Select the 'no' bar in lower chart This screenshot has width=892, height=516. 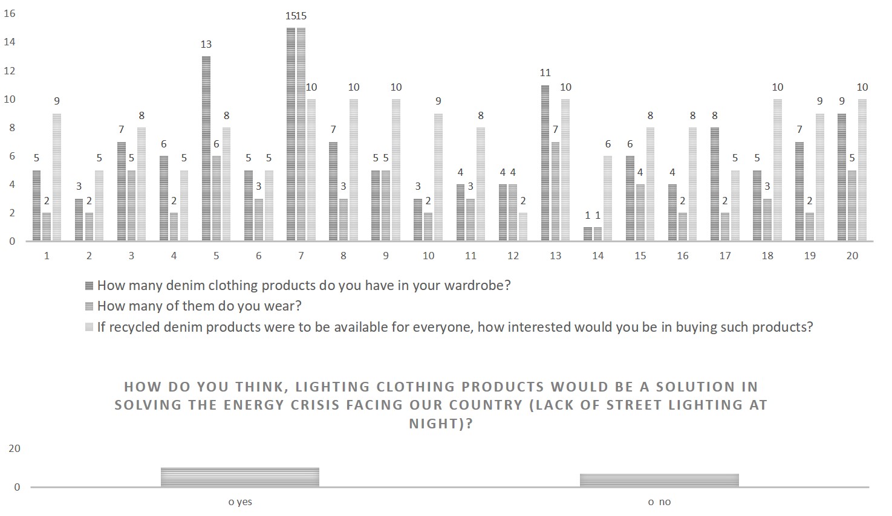coord(659,480)
